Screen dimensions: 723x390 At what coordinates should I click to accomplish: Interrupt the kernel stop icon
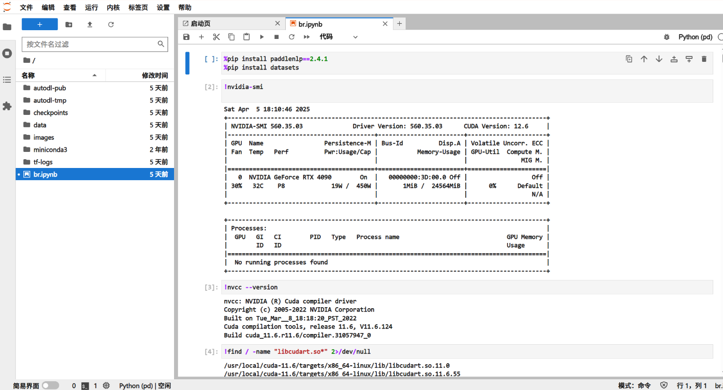pos(276,37)
